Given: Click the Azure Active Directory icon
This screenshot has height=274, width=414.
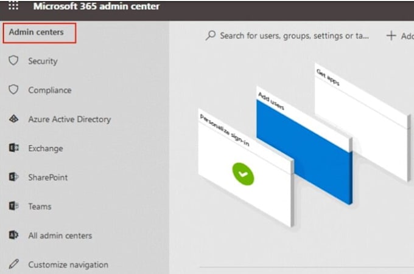Looking at the screenshot, I should 14,119.
